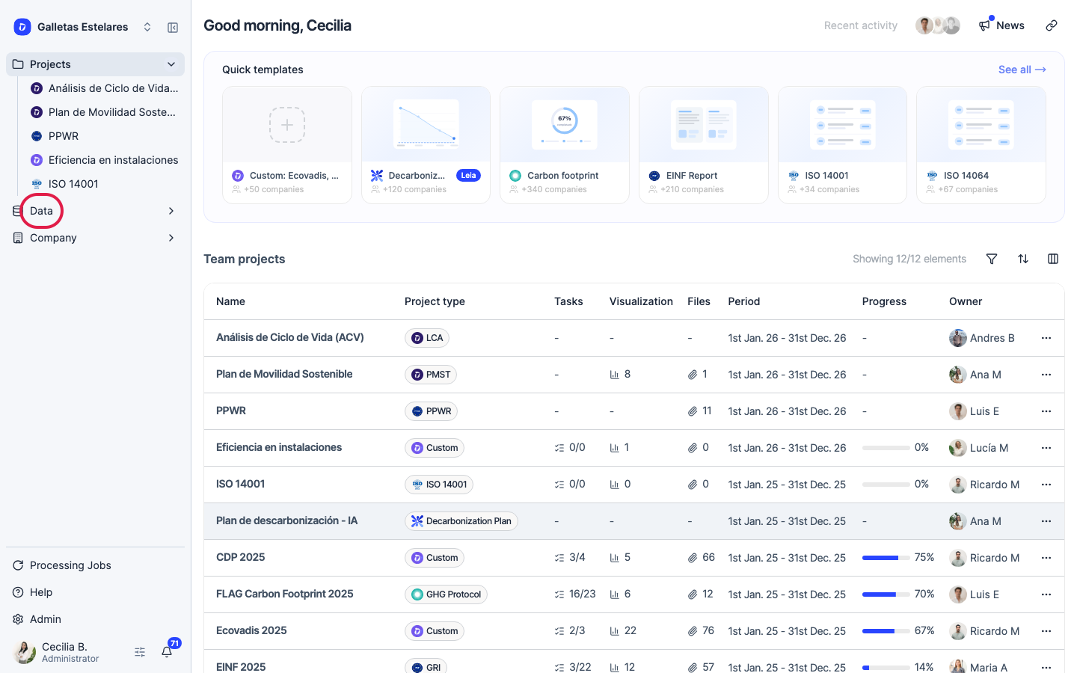Open user preferences sliders icon
The height and width of the screenshot is (673, 1077).
[x=140, y=652]
